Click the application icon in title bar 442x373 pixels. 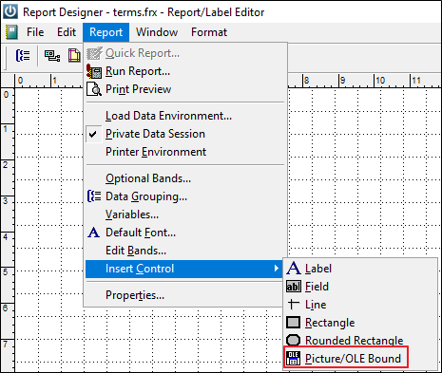(x=10, y=11)
